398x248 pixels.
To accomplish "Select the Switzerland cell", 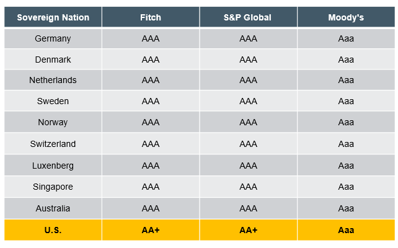I will coord(53,144).
